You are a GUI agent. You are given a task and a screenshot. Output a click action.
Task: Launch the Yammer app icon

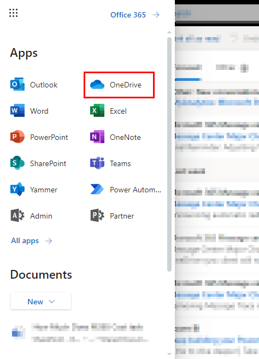click(x=17, y=189)
